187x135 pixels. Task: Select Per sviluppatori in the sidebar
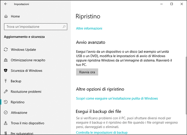(22, 133)
